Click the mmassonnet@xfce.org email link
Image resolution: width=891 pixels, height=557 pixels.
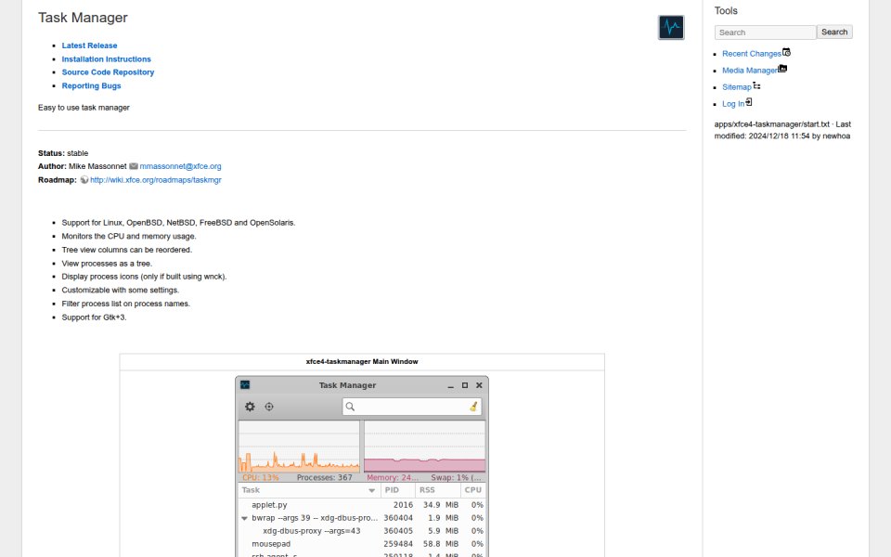pyautogui.click(x=180, y=166)
